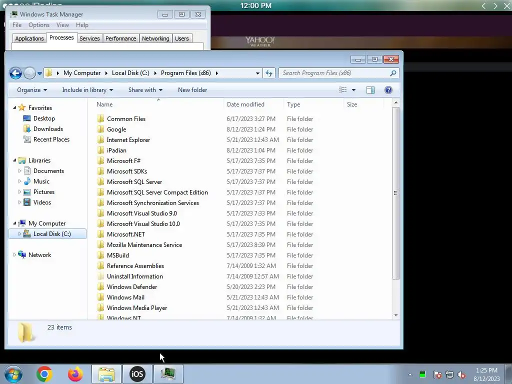
Task: Open the iOS iPadian taskbar button
Action: [137, 374]
